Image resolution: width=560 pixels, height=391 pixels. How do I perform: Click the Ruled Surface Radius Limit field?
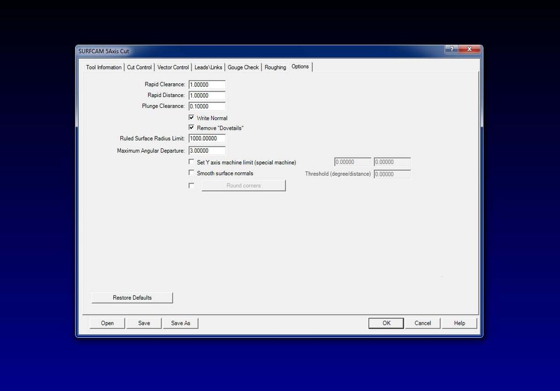point(207,139)
